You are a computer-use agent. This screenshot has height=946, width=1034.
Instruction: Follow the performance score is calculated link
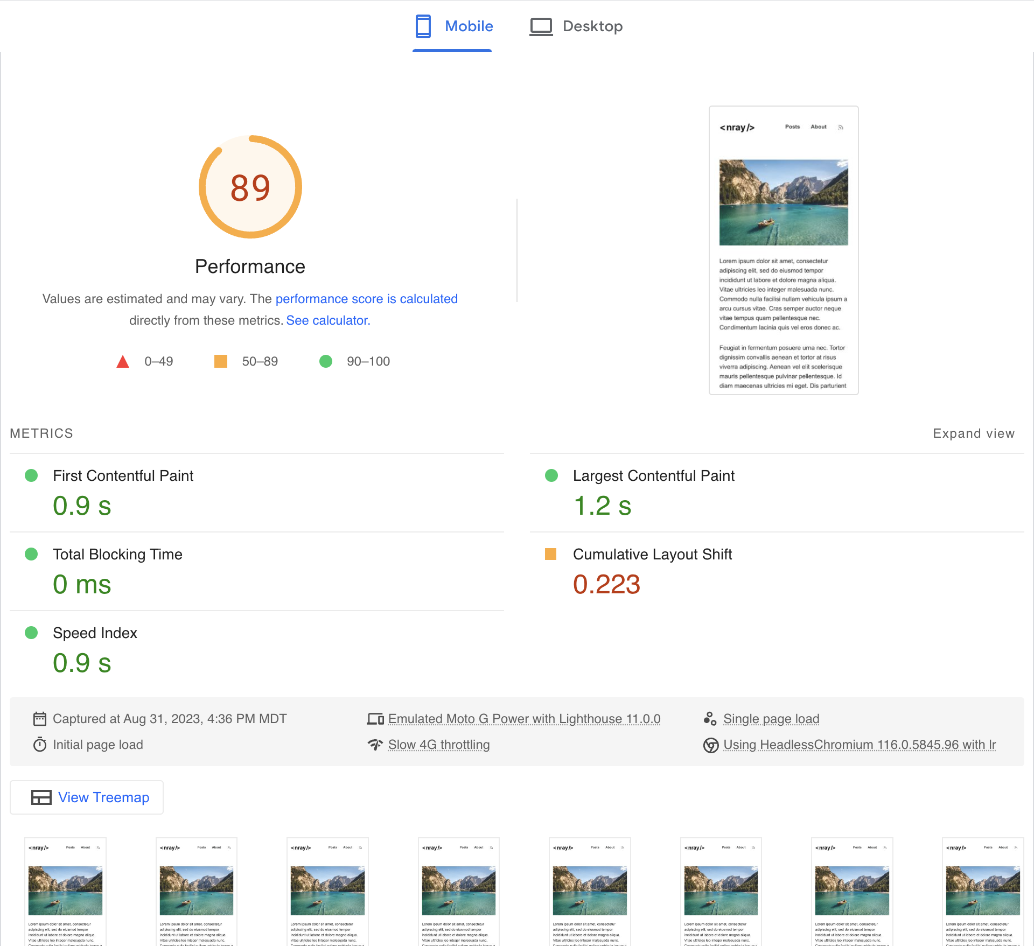point(367,299)
